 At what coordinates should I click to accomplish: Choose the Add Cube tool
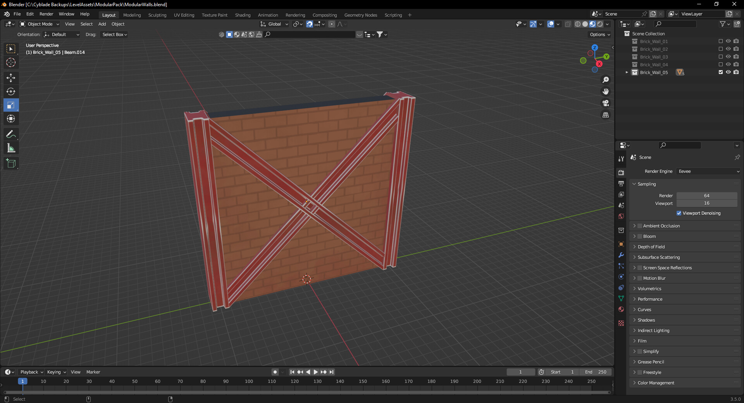click(x=11, y=164)
